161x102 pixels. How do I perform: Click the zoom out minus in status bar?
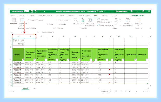click(x=130, y=91)
